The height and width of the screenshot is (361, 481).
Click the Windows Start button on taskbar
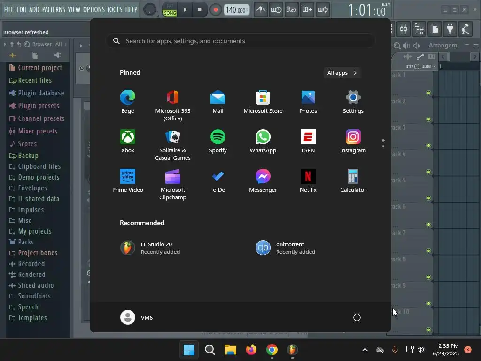pos(189,350)
